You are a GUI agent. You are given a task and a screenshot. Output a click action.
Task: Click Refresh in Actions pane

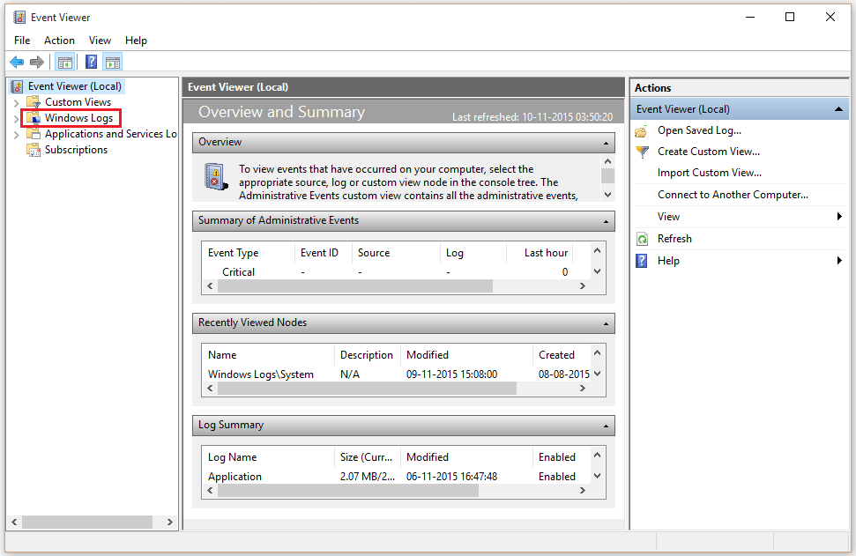tap(674, 239)
